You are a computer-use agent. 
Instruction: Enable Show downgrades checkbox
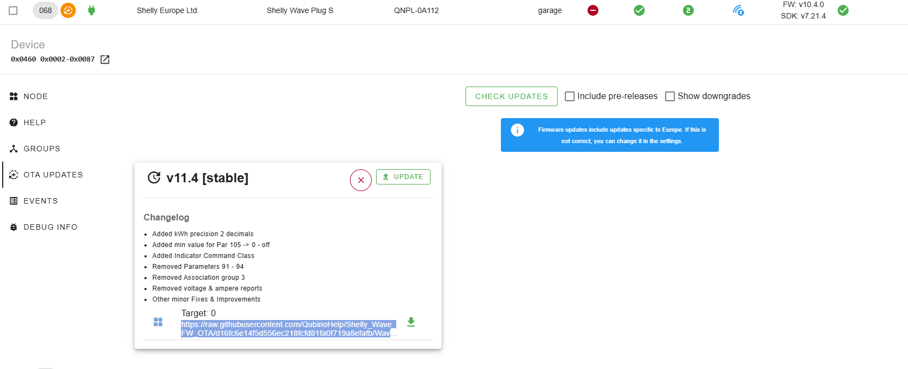pyautogui.click(x=670, y=96)
